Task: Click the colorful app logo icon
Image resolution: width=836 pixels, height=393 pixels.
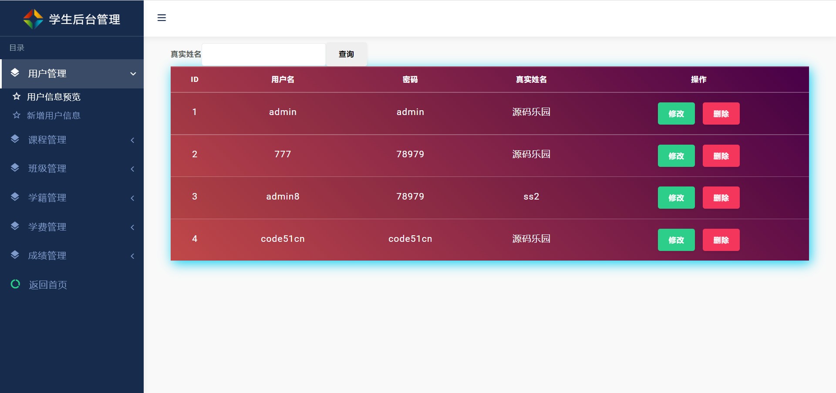Action: point(33,19)
